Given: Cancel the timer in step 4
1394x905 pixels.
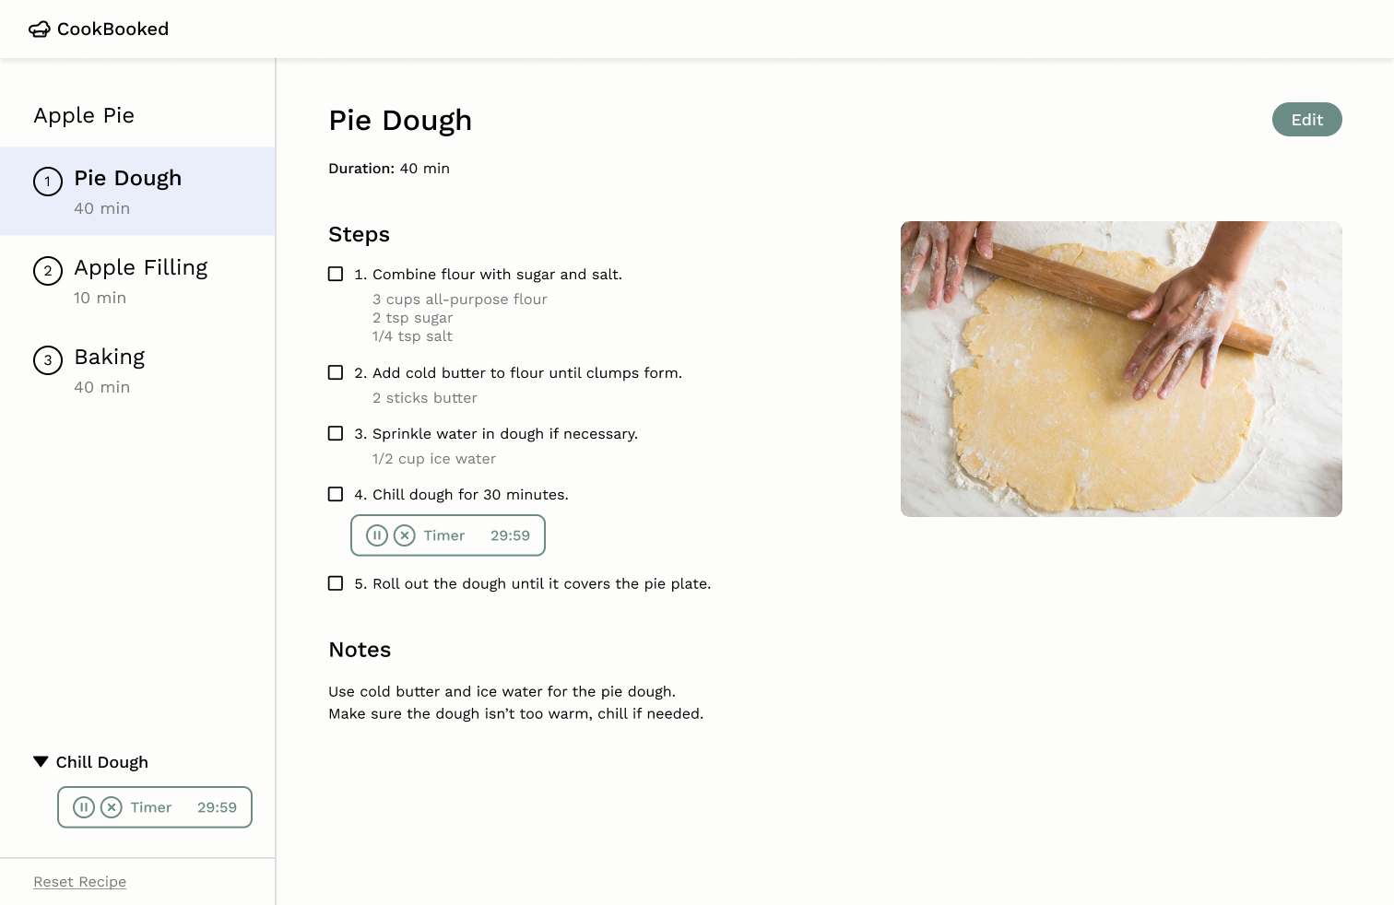Looking at the screenshot, I should 405,535.
